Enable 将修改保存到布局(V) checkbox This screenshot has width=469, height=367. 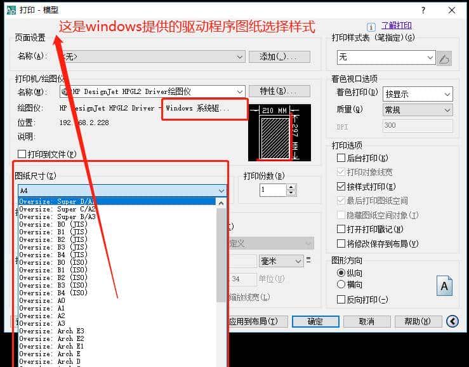pyautogui.click(x=341, y=243)
